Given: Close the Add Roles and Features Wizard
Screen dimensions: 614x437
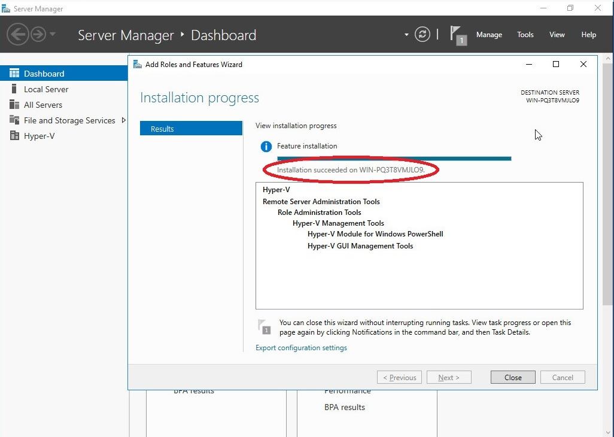Looking at the screenshot, I should 583,64.
